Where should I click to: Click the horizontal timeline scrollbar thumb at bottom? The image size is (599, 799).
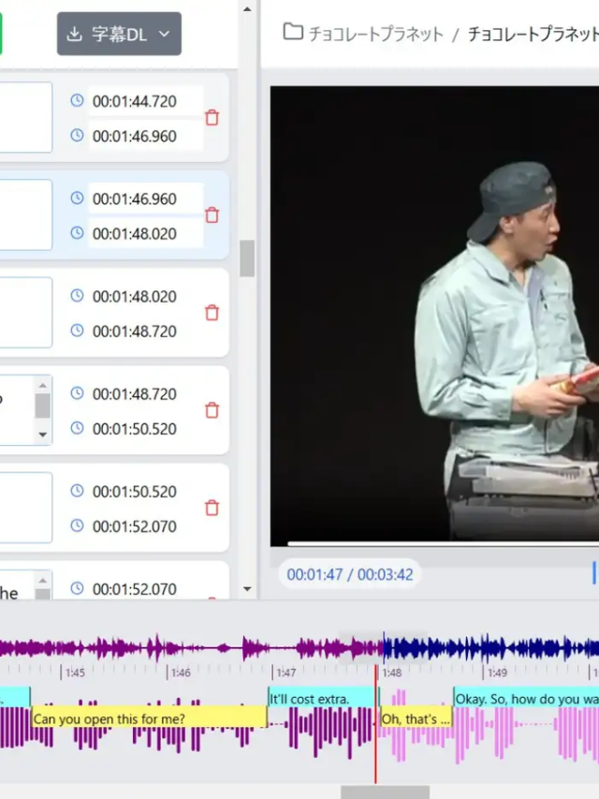(x=385, y=792)
